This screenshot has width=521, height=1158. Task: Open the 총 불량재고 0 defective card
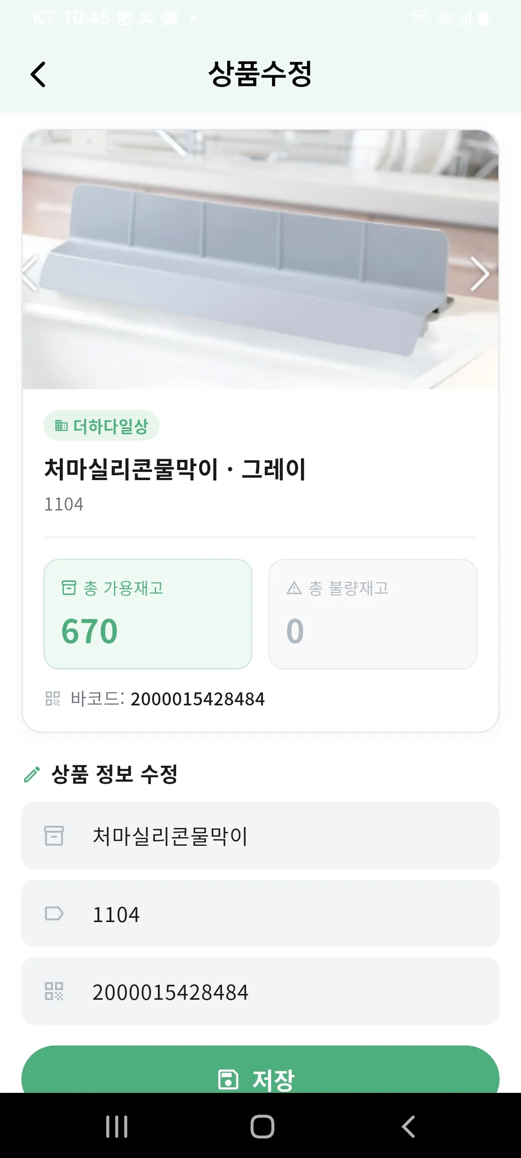(x=373, y=614)
